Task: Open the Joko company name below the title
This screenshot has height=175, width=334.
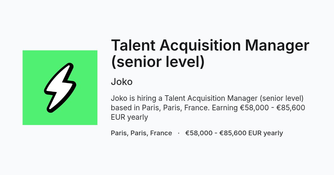Action: point(122,82)
